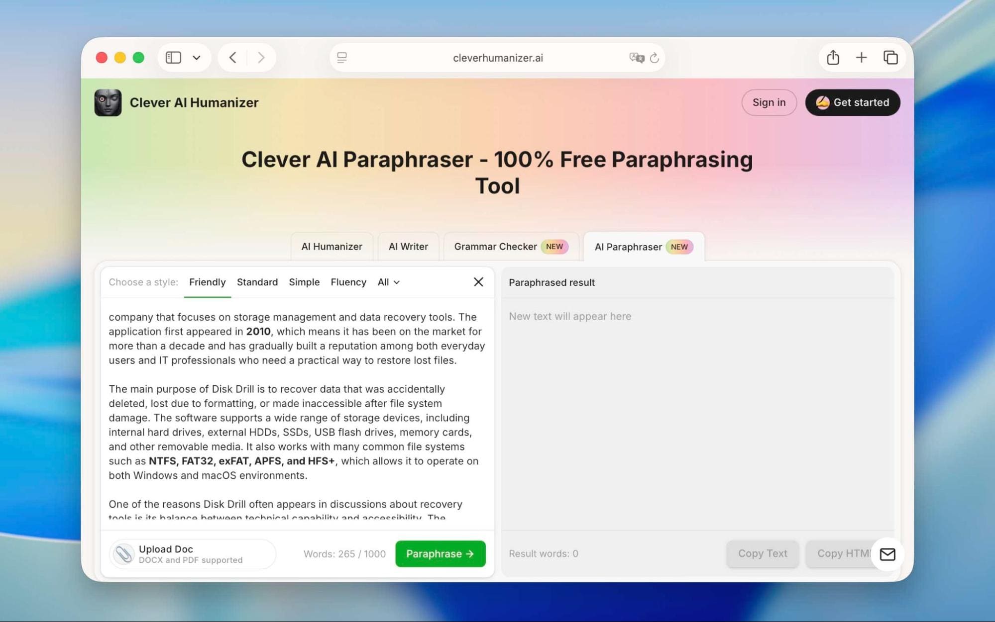This screenshot has width=995, height=622.
Task: Click the "DOCX and PDF supported" caption
Action: (191, 560)
